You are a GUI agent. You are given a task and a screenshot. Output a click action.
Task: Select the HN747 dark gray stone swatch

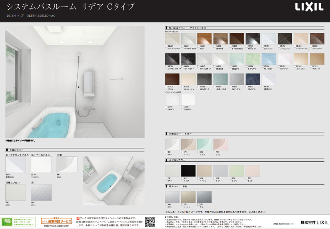click(x=253, y=39)
